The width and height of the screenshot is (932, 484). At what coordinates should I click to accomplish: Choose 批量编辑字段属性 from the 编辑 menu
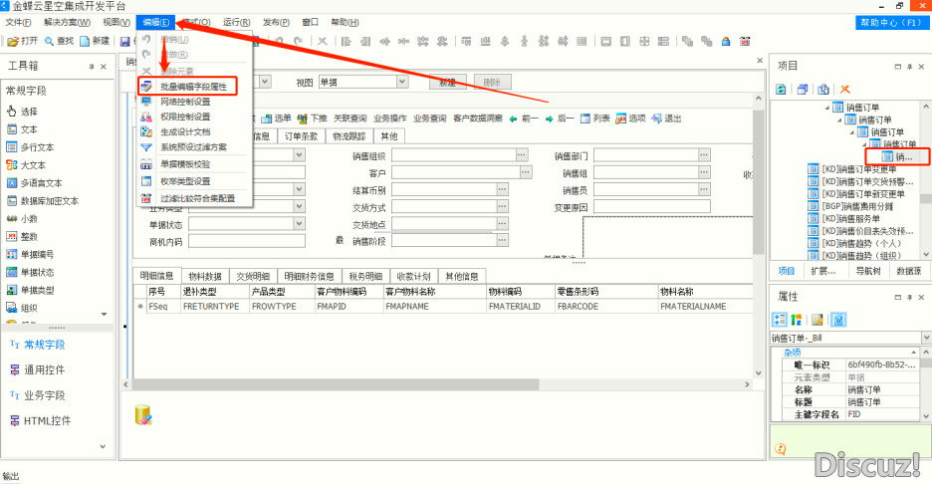coord(193,87)
